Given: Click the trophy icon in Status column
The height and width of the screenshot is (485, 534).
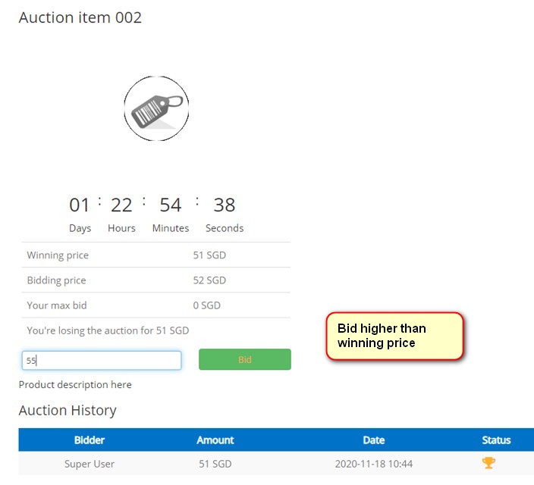Looking at the screenshot, I should click(488, 463).
